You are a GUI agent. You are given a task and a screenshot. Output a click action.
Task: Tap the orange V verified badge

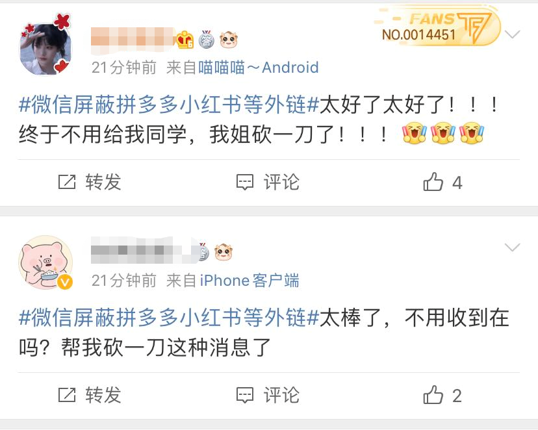tap(64, 282)
